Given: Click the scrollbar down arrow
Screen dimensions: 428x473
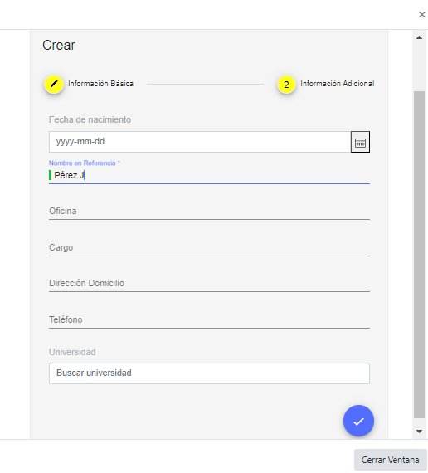Looking at the screenshot, I should coord(419,432).
